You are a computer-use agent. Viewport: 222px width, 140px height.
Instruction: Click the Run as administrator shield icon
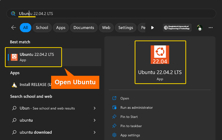point(114,107)
